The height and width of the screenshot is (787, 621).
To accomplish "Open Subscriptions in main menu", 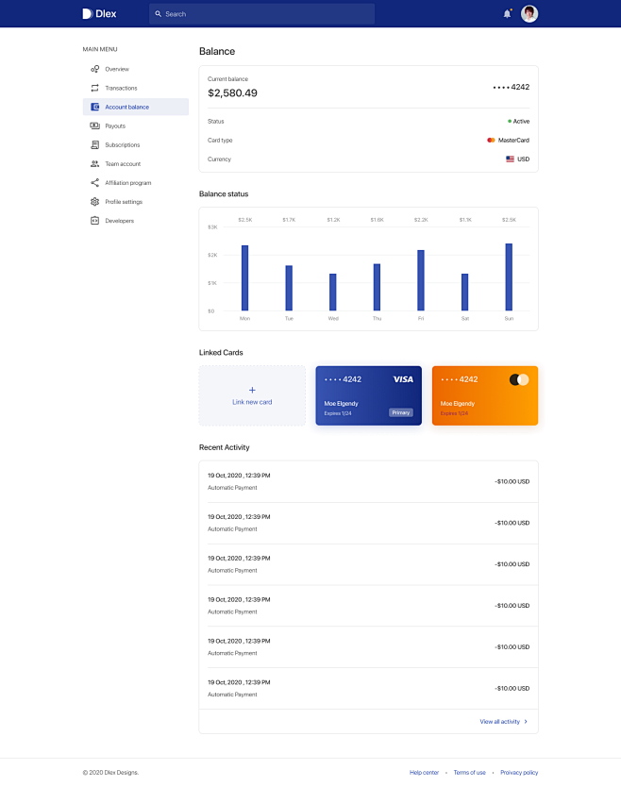I will tap(122, 144).
